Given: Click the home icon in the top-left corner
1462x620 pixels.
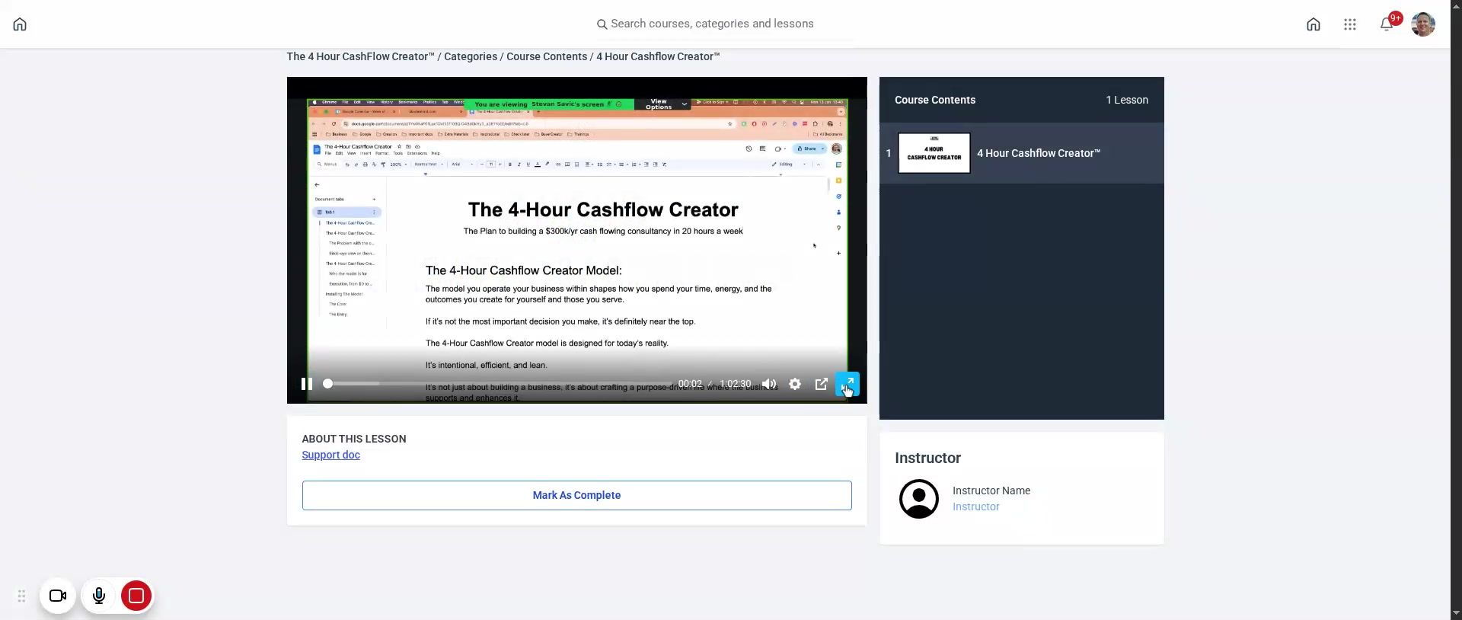Looking at the screenshot, I should click(20, 24).
